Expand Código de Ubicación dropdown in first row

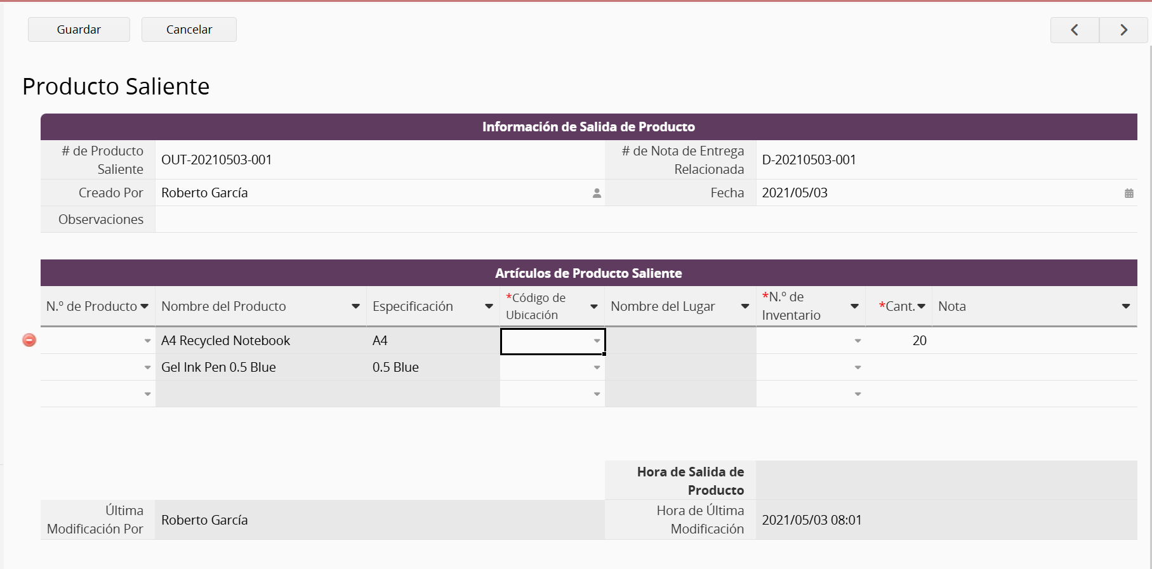click(x=597, y=341)
